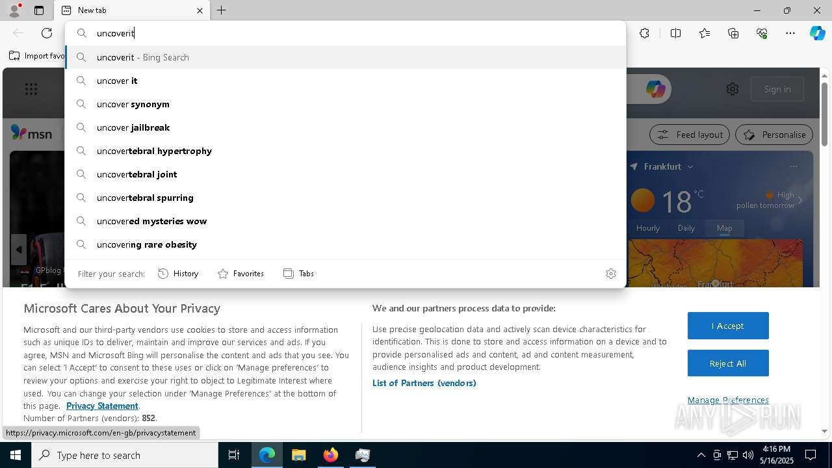This screenshot has width=832, height=468.
Task: Select the 'uncover jailbreak' suggestion
Action: (x=345, y=127)
